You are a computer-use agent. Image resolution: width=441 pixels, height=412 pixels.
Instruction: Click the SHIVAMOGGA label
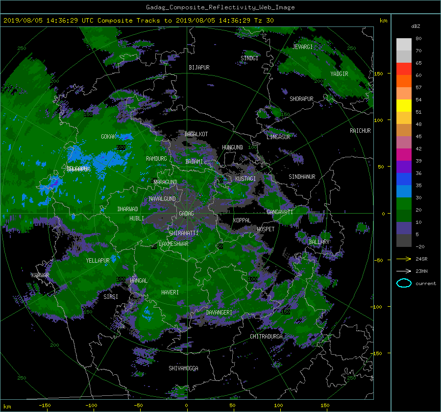coord(183,368)
